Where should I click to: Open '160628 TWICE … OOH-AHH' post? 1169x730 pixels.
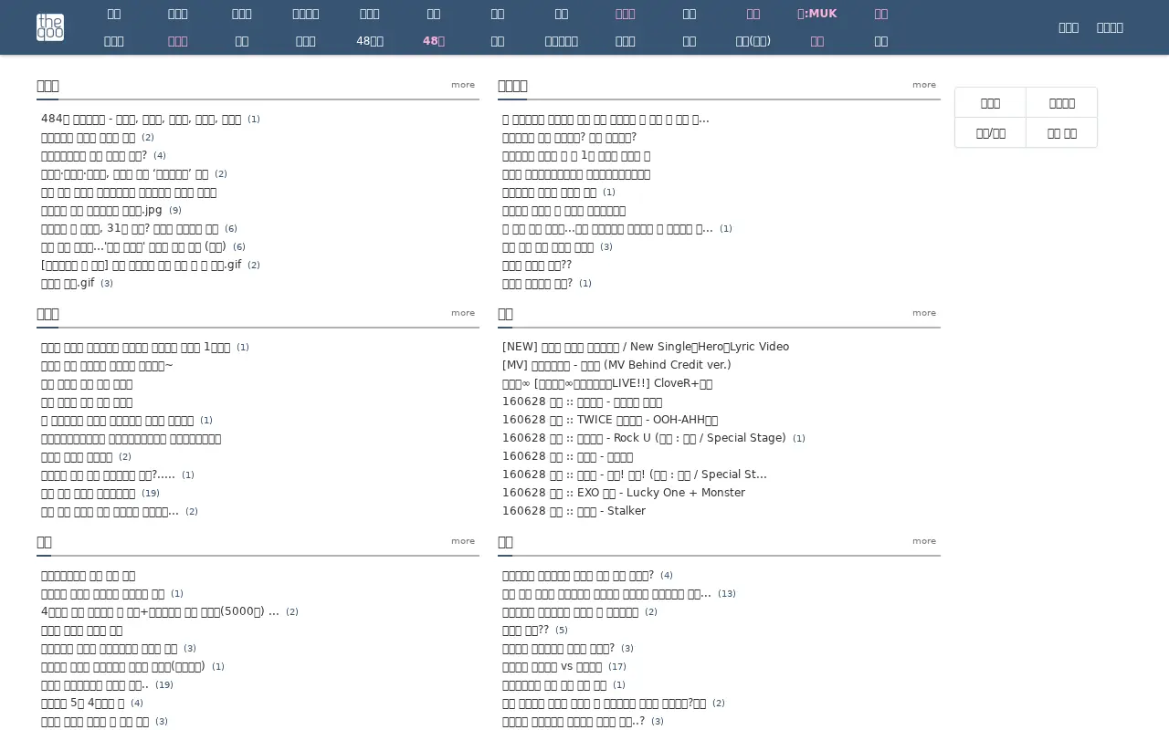(x=610, y=420)
